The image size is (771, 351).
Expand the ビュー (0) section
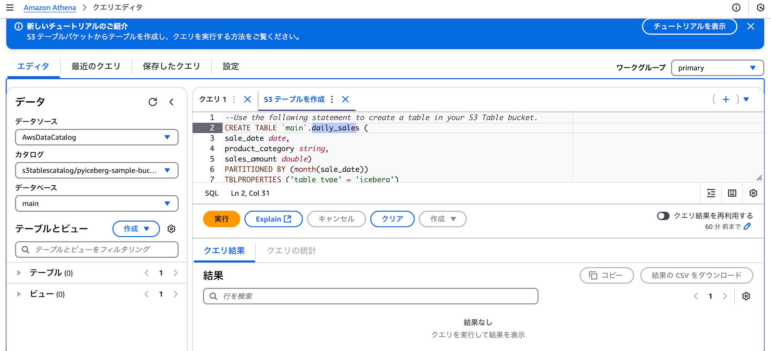click(x=19, y=294)
